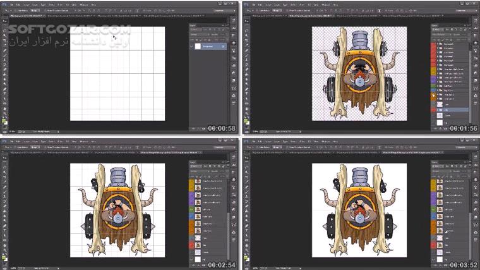
Task: Select the Zoom tool in the 00:03:52 window
Action: point(246,250)
